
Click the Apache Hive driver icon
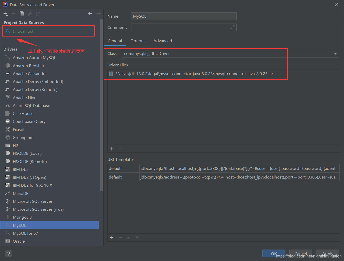coord(8,98)
